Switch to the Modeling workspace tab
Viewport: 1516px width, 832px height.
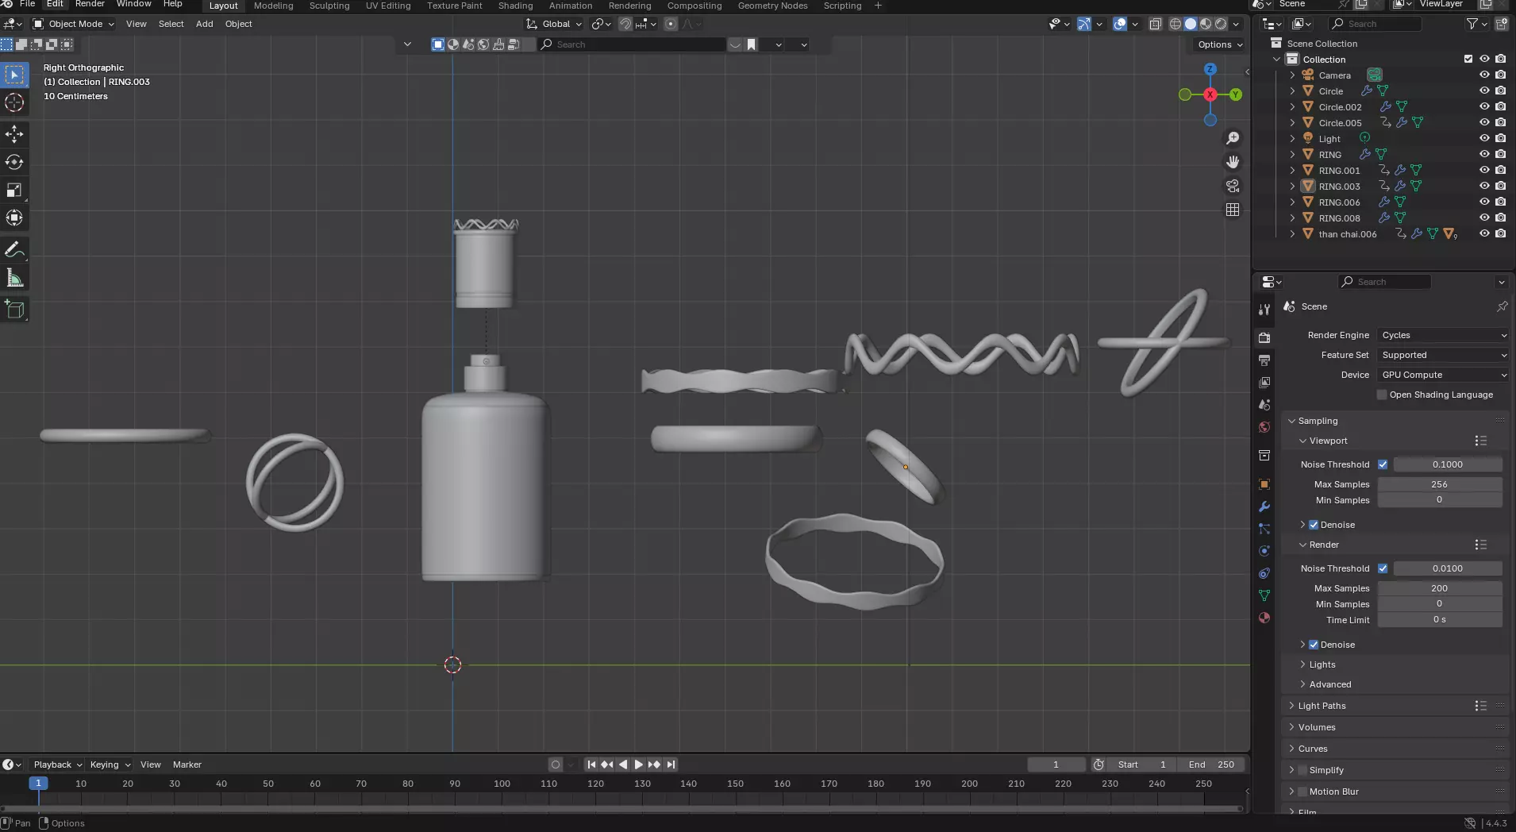(273, 6)
